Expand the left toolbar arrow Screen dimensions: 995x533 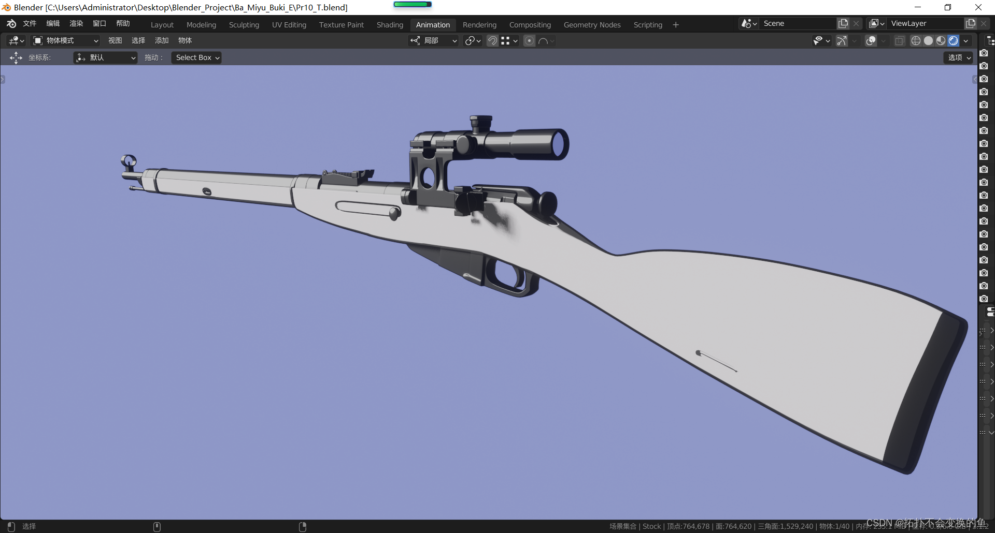click(x=3, y=79)
